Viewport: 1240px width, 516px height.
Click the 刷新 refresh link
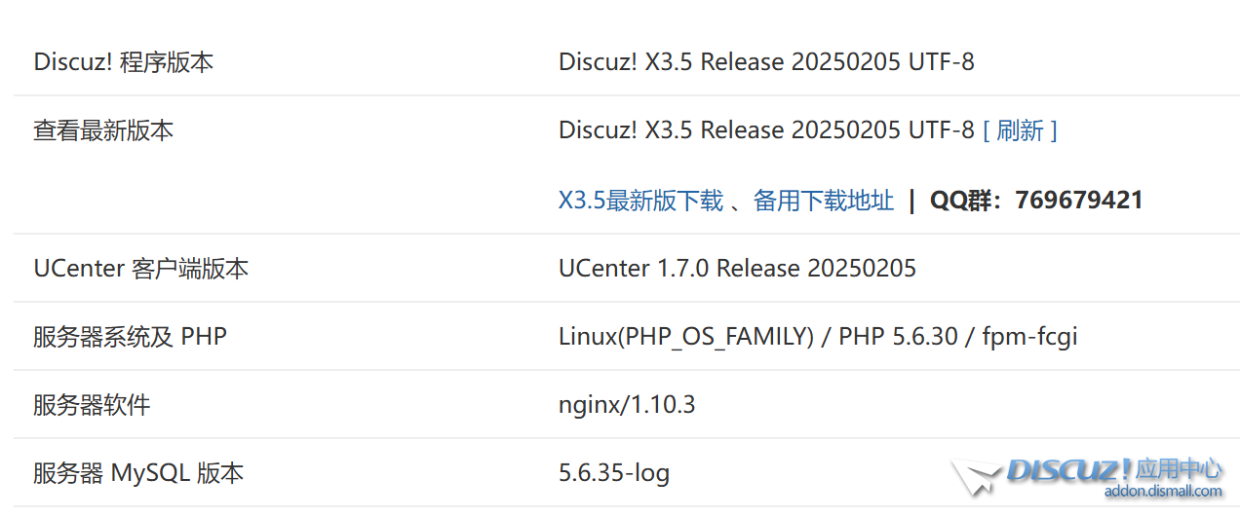[1020, 130]
